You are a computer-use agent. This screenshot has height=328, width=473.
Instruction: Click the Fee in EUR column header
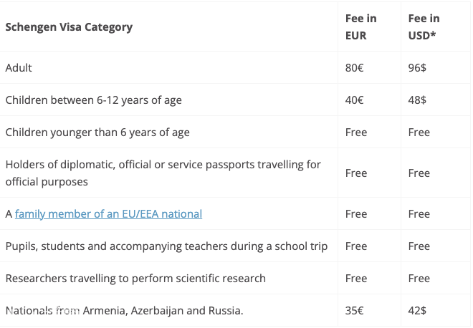360,27
